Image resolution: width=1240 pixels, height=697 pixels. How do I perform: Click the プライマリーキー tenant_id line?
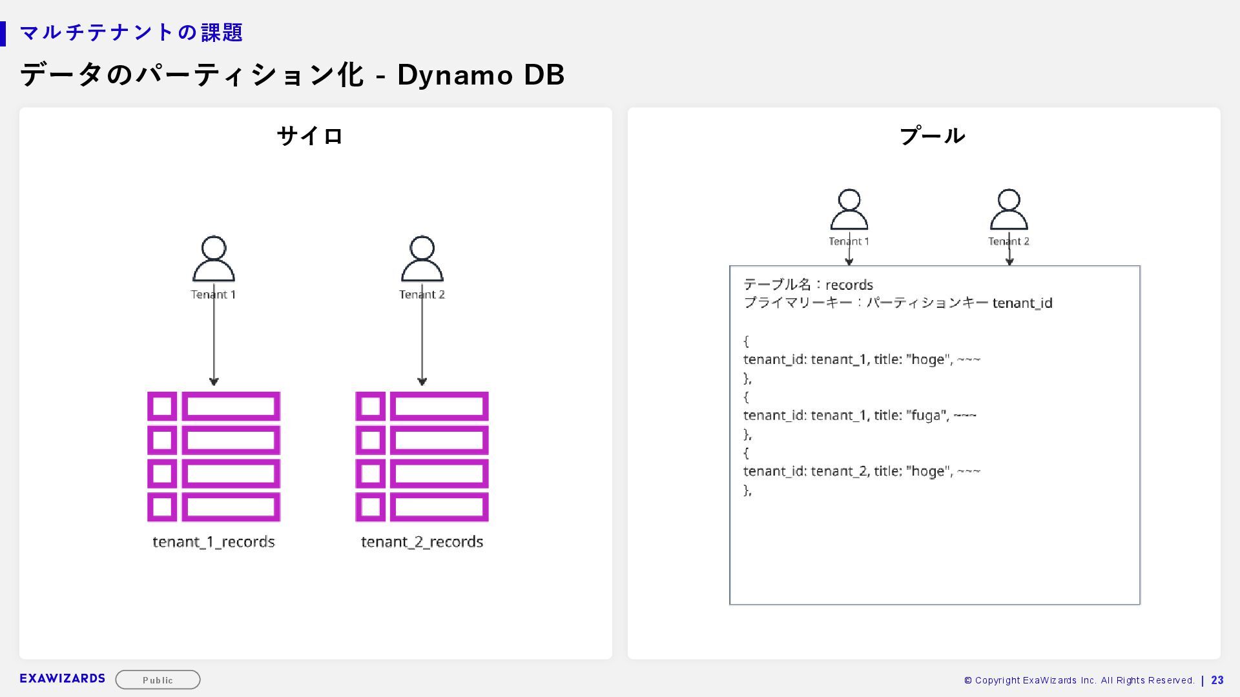[x=898, y=303]
